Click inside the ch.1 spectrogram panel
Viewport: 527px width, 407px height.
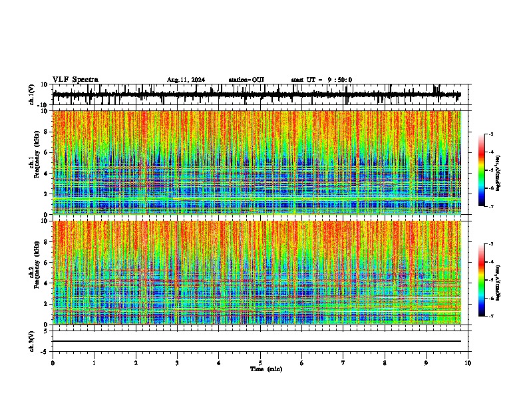256,162
